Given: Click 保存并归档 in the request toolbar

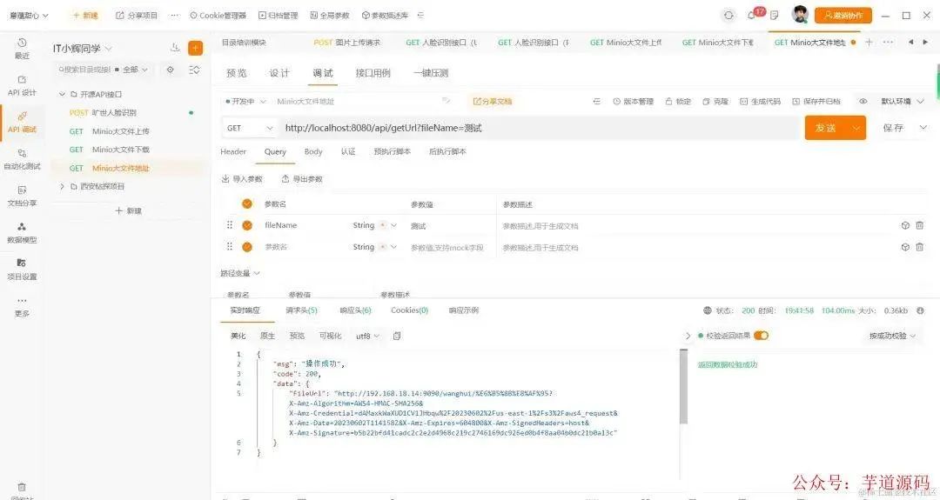Looking at the screenshot, I should tap(816, 101).
